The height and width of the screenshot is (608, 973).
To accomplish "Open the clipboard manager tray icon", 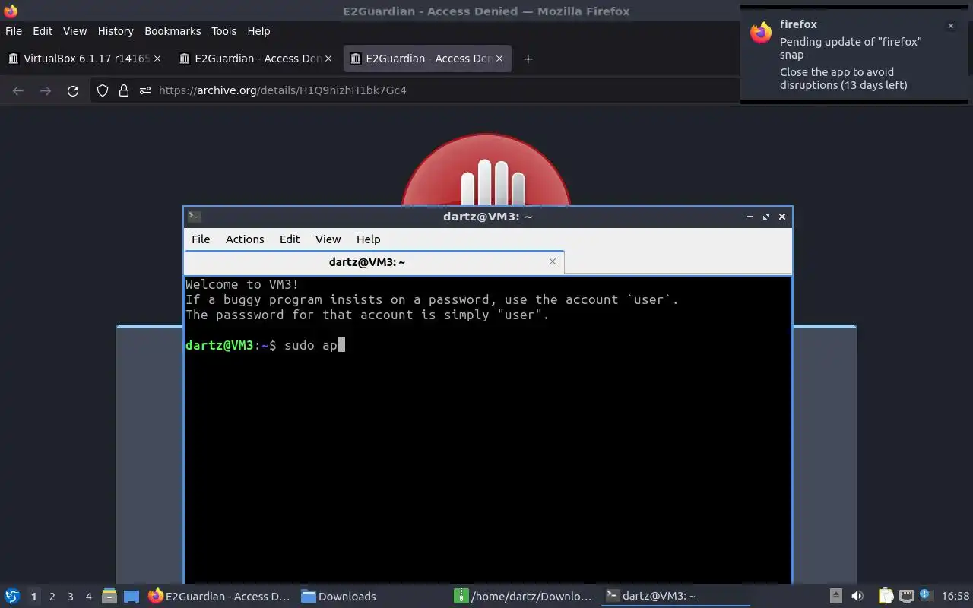I will pos(886,596).
